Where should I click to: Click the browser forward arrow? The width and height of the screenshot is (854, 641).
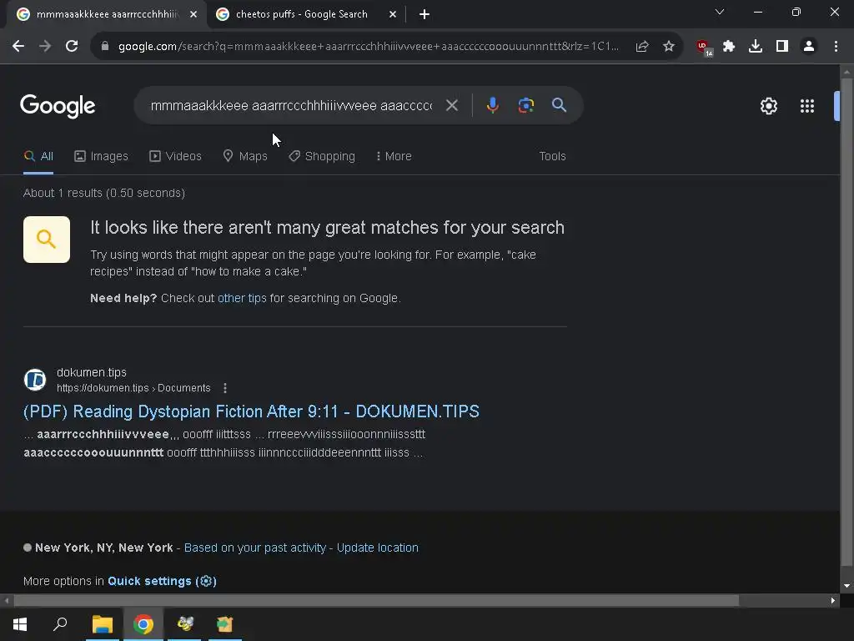[45, 47]
